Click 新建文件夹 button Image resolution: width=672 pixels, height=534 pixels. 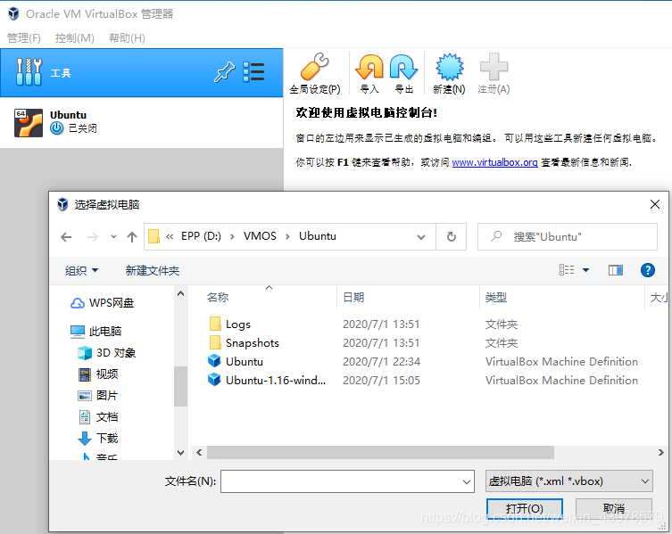[x=152, y=271]
